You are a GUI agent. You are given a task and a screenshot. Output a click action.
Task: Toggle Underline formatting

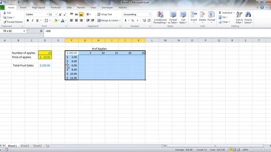(x=37, y=21)
